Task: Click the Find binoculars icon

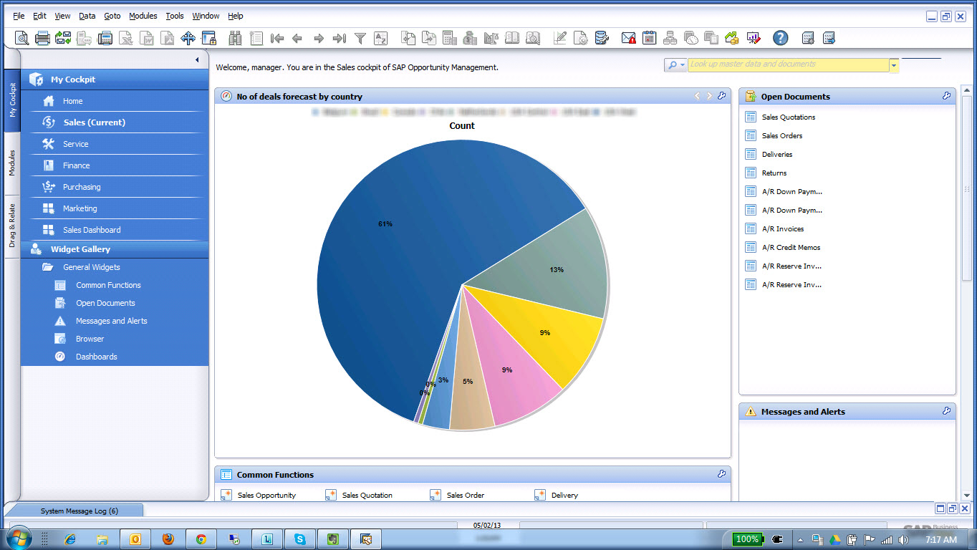Action: 235,38
